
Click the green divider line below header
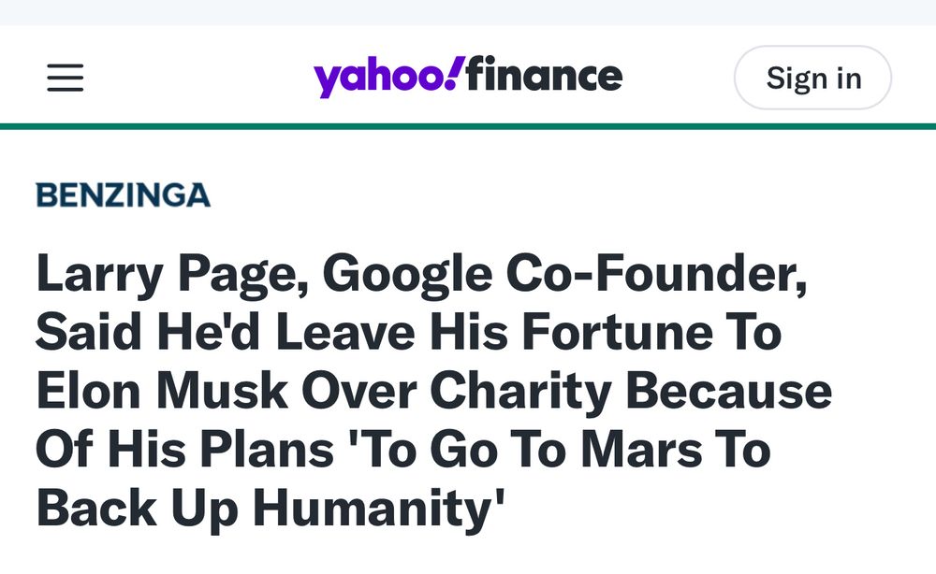[x=468, y=126]
